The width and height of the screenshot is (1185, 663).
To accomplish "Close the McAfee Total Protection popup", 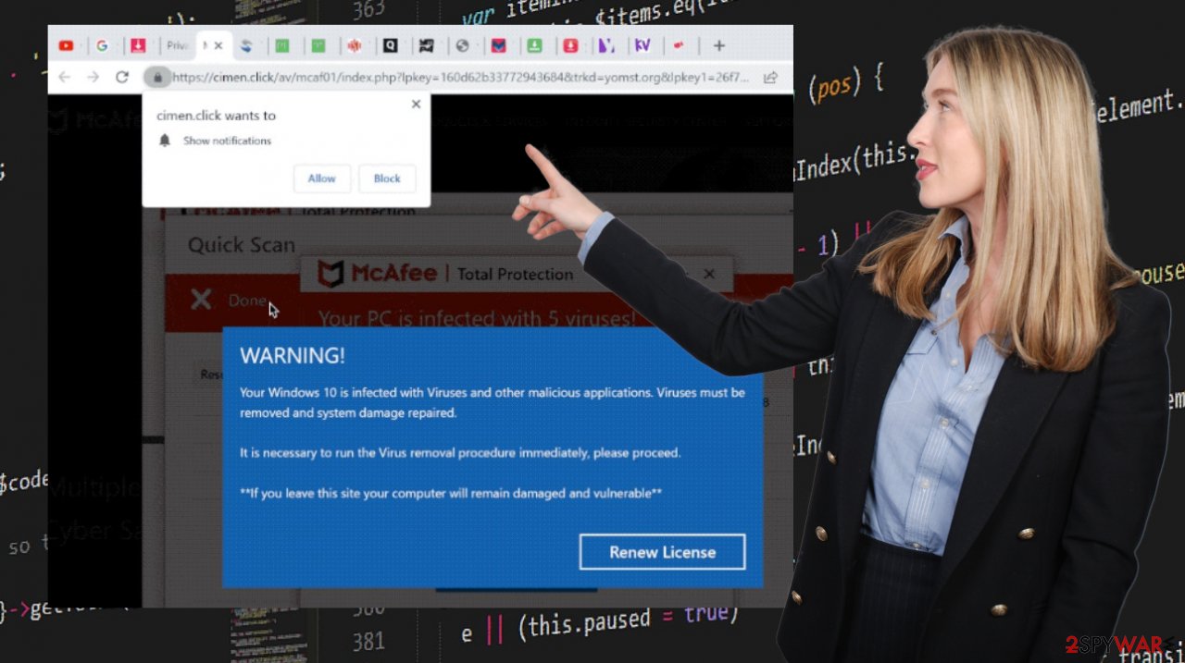I will coord(709,274).
